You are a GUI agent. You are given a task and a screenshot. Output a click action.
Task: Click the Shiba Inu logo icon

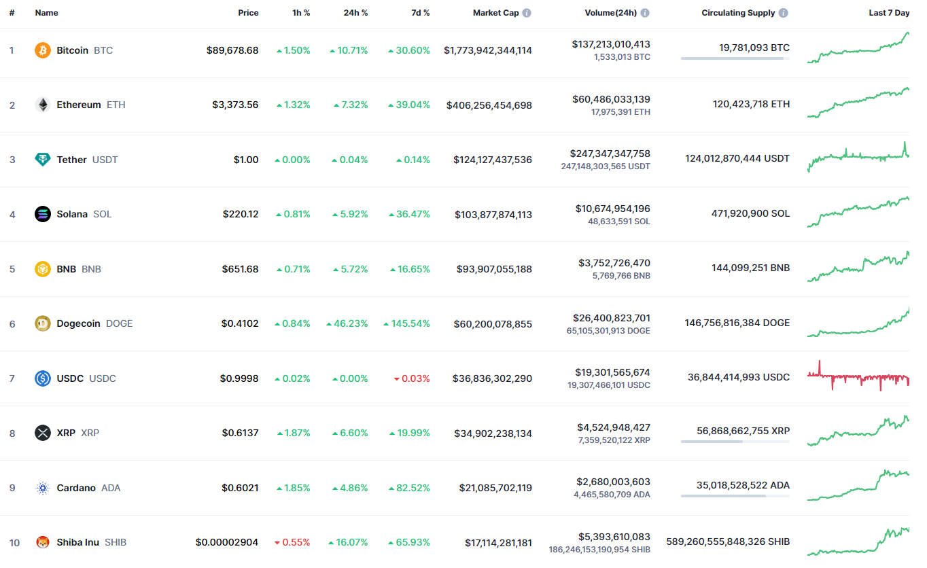[x=43, y=542]
